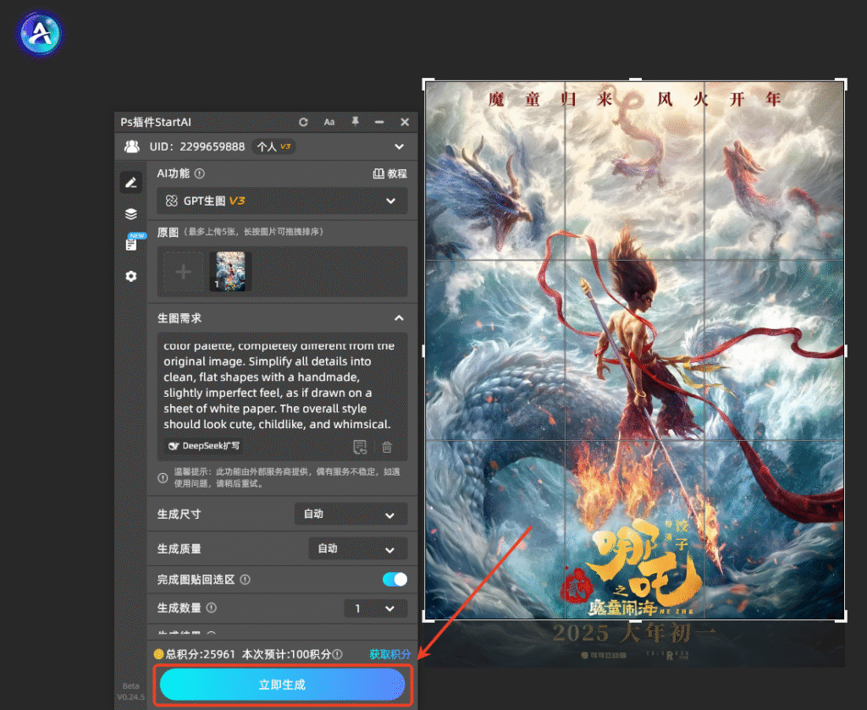
Task: Click the 个人 V3 account badge
Action: click(273, 146)
